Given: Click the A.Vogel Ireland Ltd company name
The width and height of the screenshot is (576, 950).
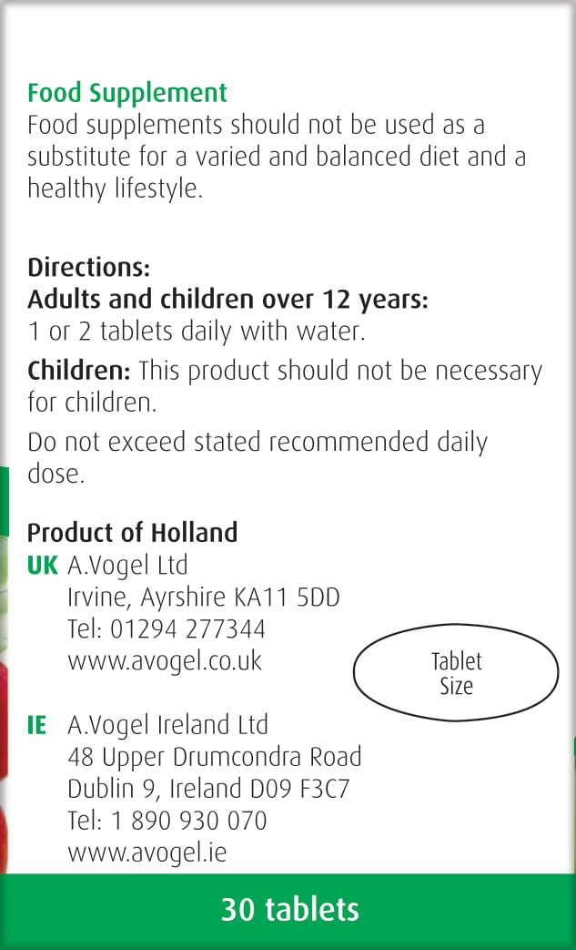Looking at the screenshot, I should pyautogui.click(x=167, y=726).
